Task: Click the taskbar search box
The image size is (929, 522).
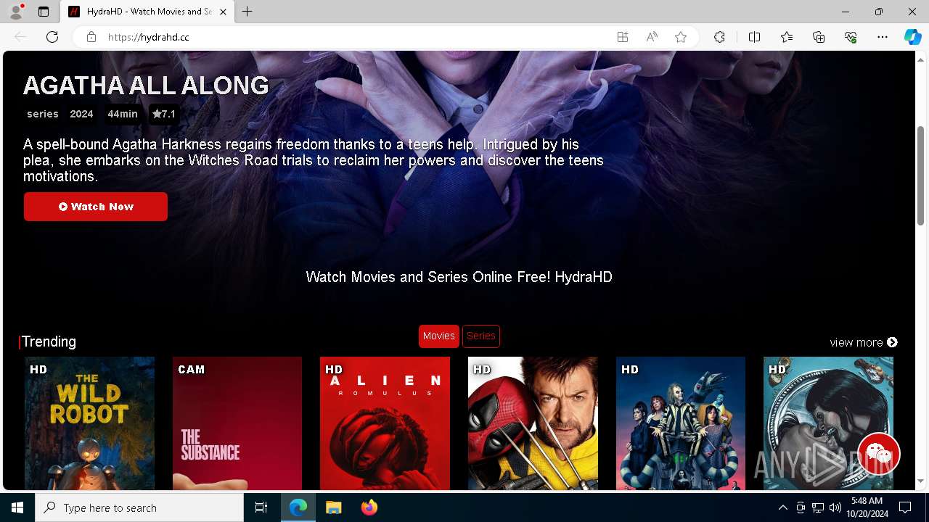Action: click(x=139, y=507)
